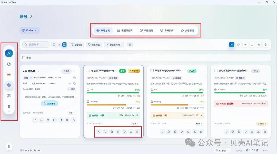Open the terminal icon on PRO 20X card
This screenshot has height=154, width=277.
[99, 132]
